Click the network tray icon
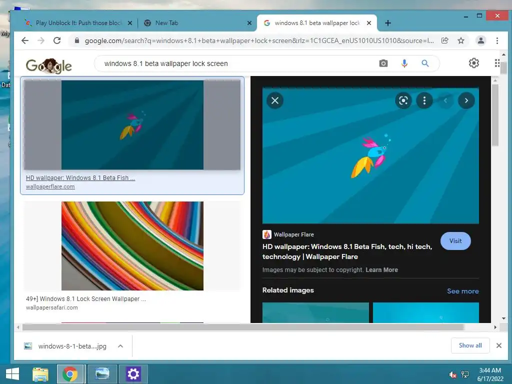 coord(465,374)
